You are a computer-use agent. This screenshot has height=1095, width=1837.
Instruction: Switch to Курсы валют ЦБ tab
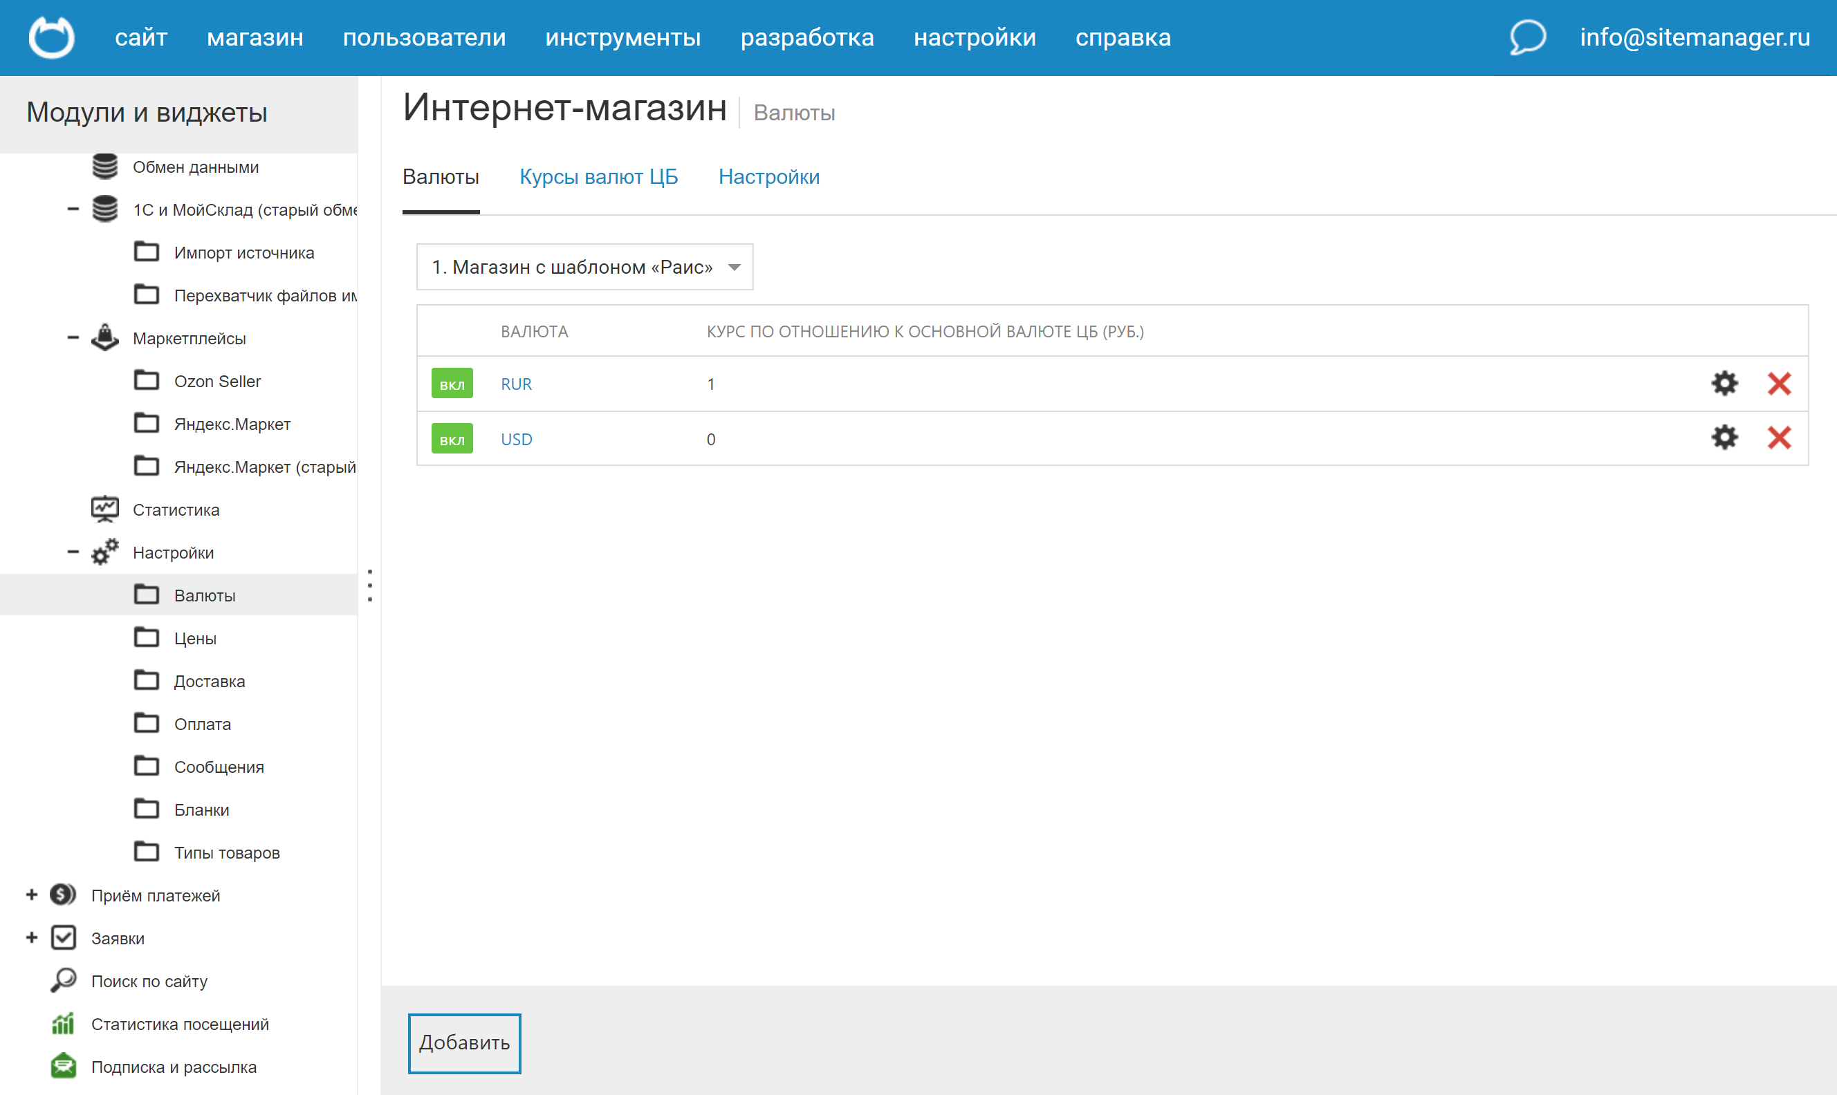click(x=598, y=177)
